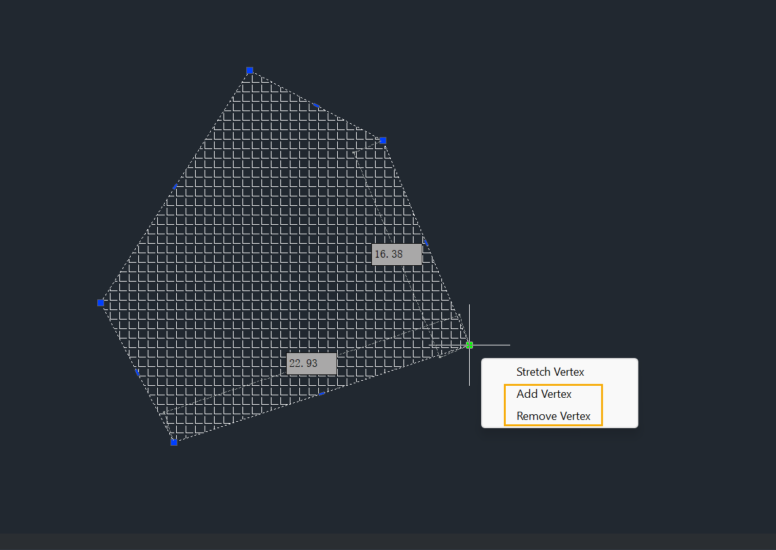
Task: Click the midpoint grip on the edge right of 16.38
Action: click(x=426, y=242)
